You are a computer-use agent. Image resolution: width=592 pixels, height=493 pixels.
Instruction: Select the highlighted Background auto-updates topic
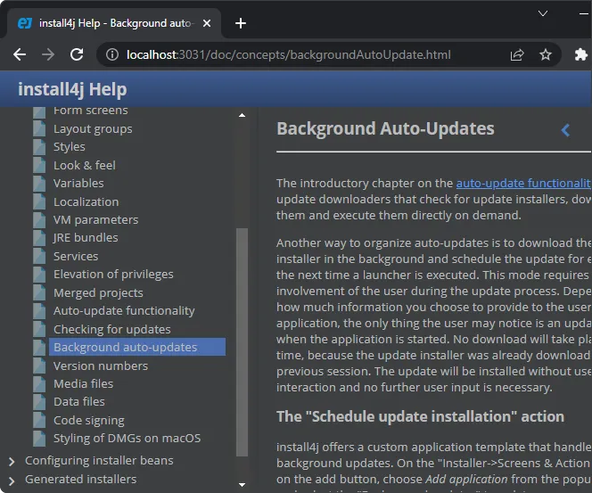137,347
